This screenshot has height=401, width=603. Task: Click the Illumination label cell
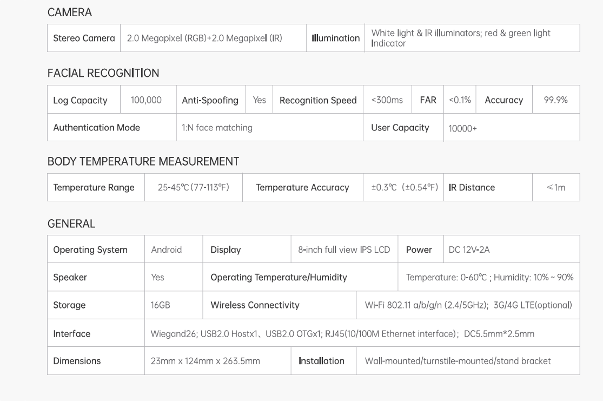(335, 38)
